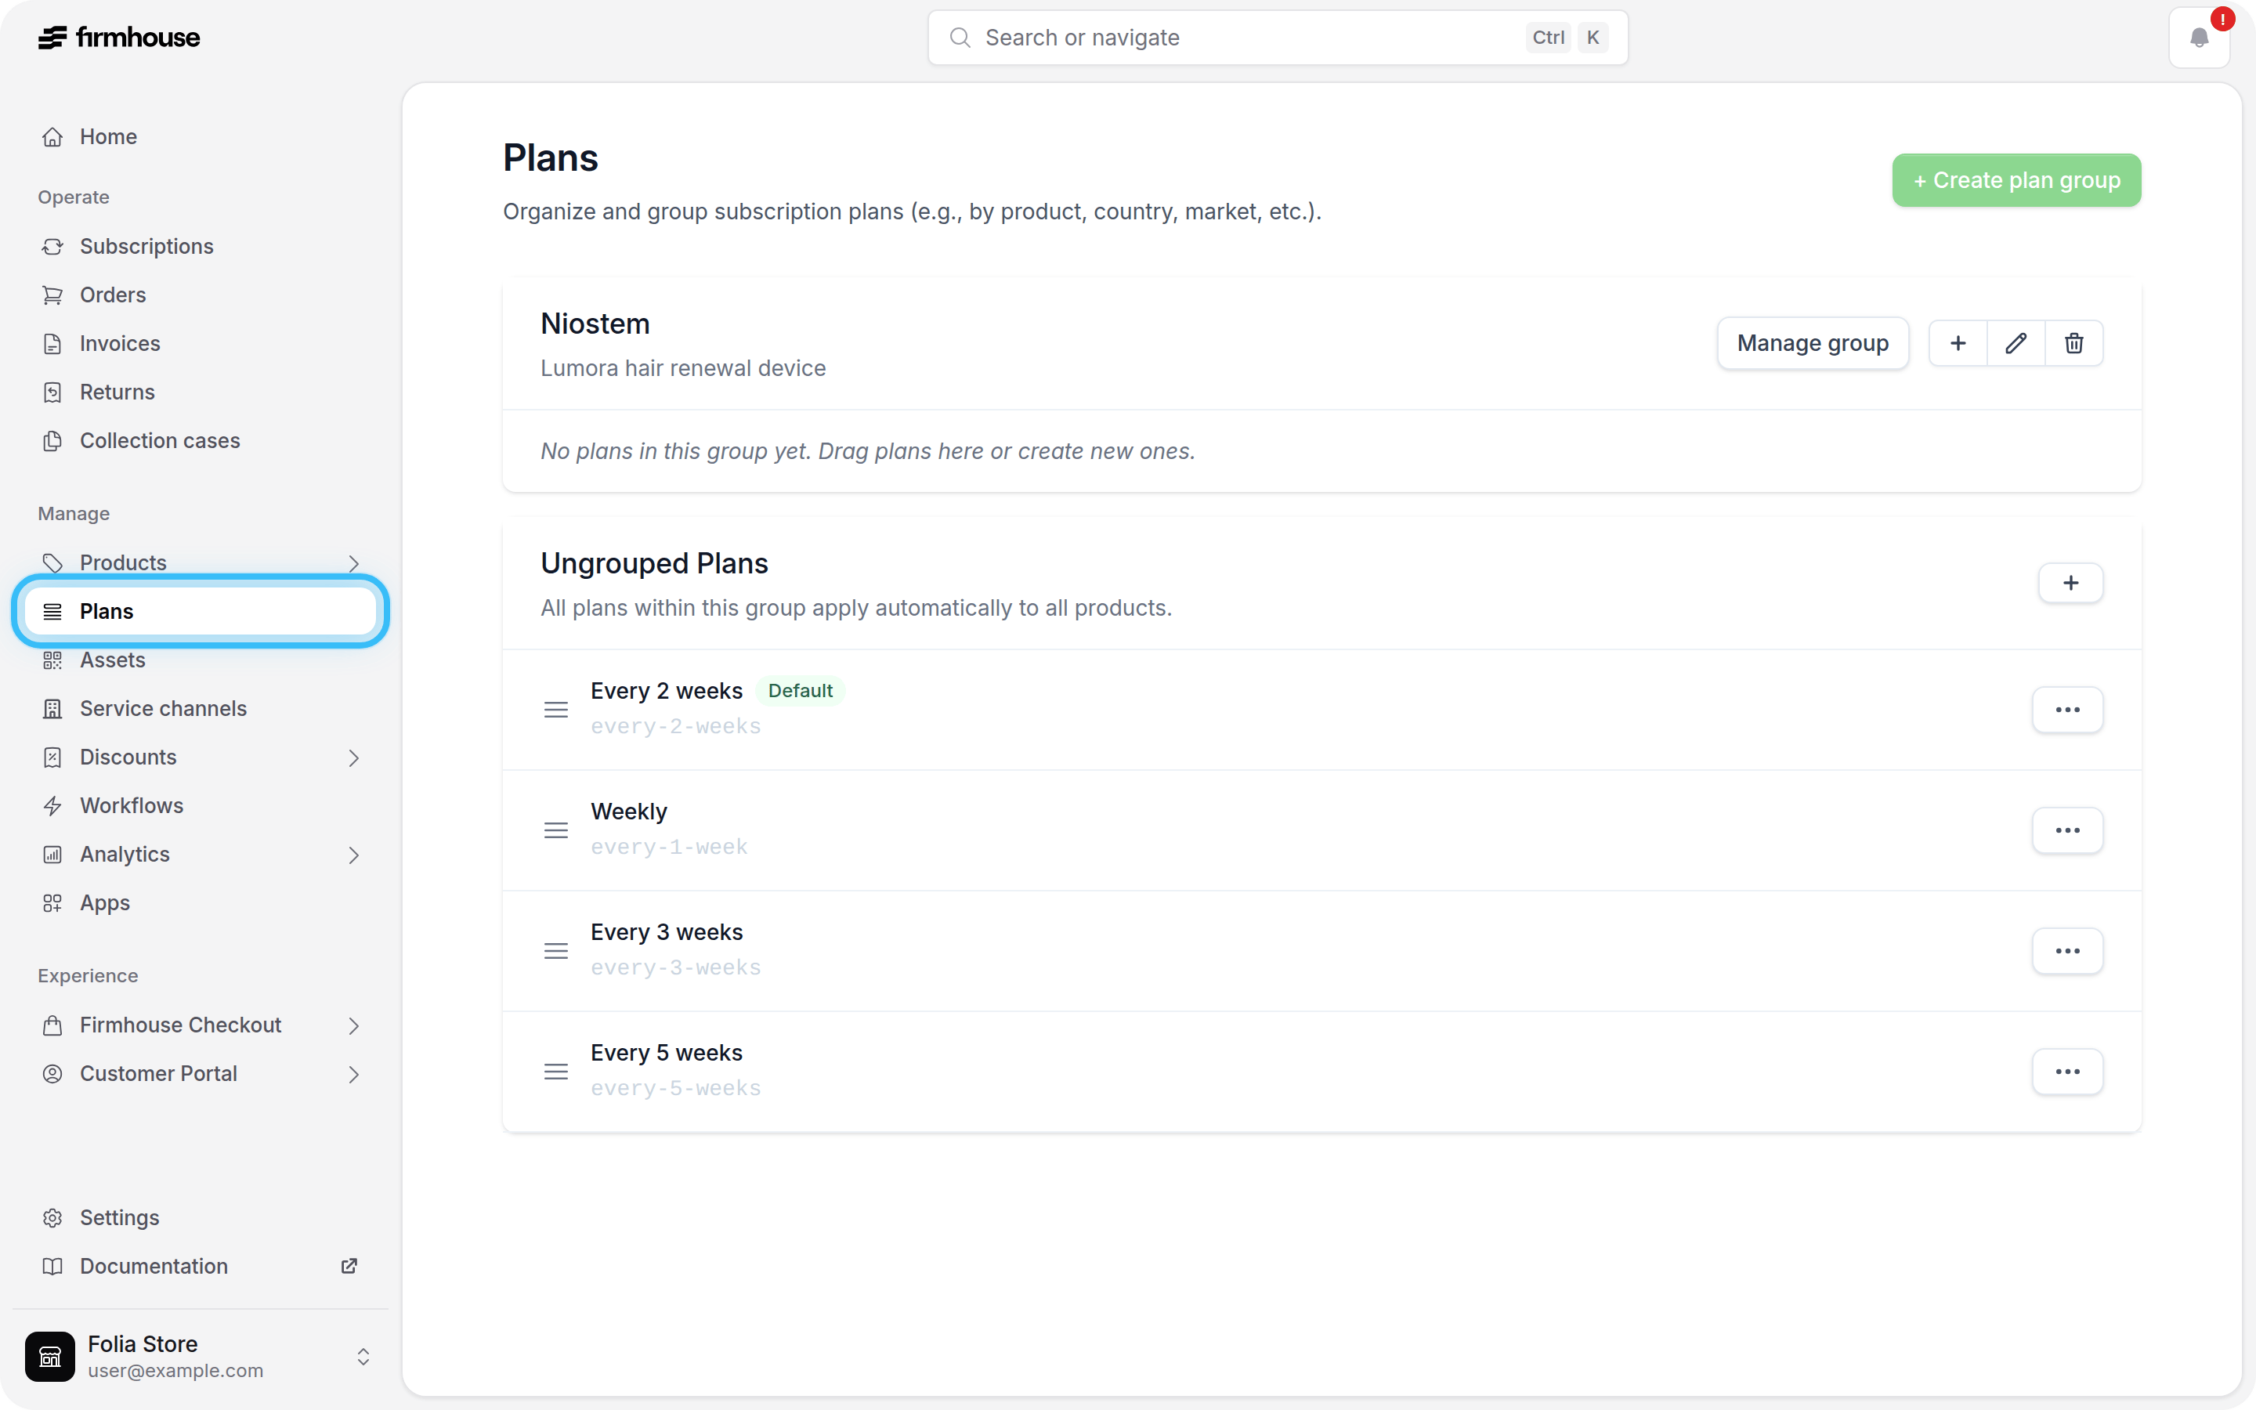Image resolution: width=2256 pixels, height=1410 pixels.
Task: Expand Customer Portal submenu chevron
Action: (353, 1074)
